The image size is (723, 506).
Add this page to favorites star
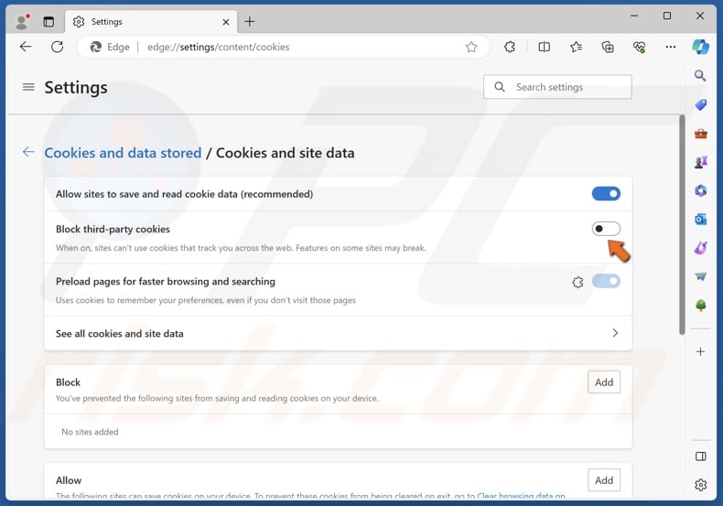pos(470,47)
